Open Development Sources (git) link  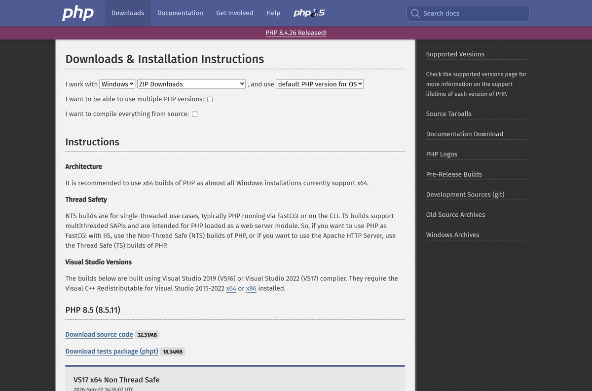465,195
